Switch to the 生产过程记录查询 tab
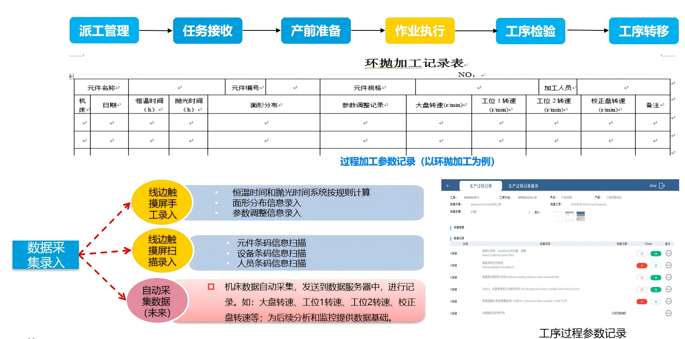Image resolution: width=685 pixels, height=339 pixels. coord(523,186)
